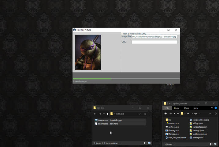This screenshot has width=219, height=147.
Task: Select the ffmpeg.exe file
Action: (173, 130)
